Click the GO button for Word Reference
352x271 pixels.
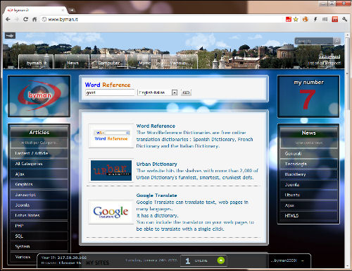tap(186, 92)
